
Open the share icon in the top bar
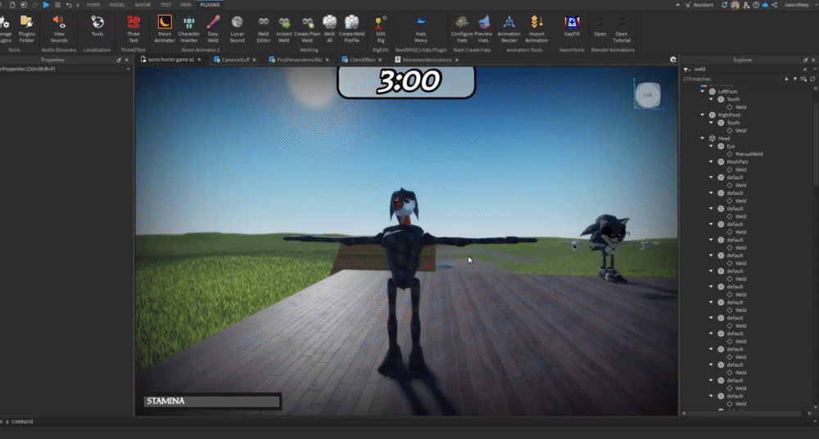(774, 5)
